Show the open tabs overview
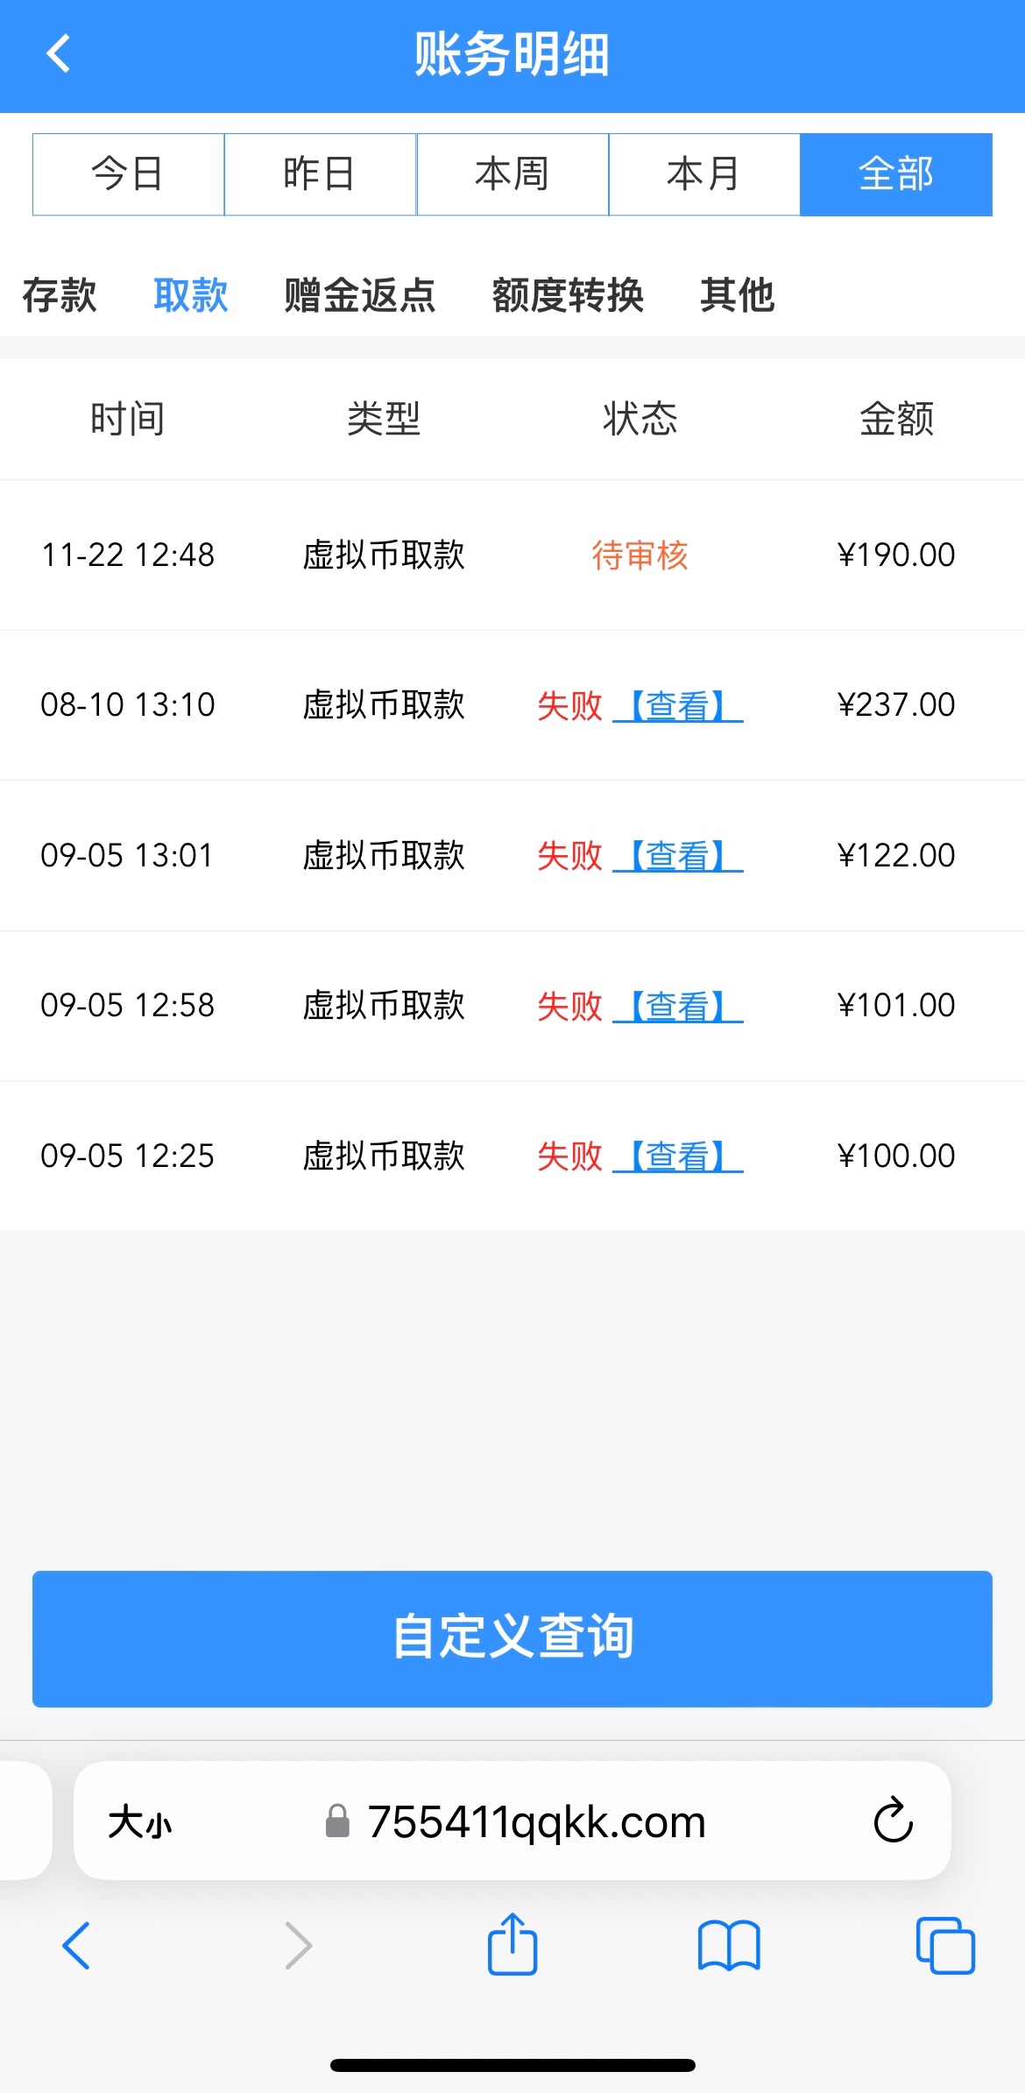 tap(944, 1945)
